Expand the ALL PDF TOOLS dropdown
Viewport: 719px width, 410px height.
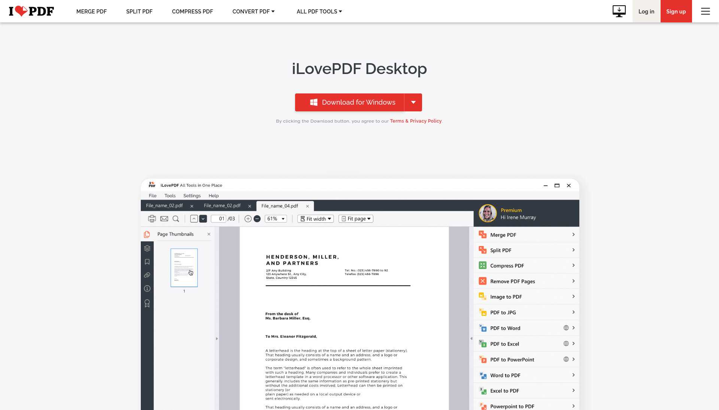tap(319, 12)
